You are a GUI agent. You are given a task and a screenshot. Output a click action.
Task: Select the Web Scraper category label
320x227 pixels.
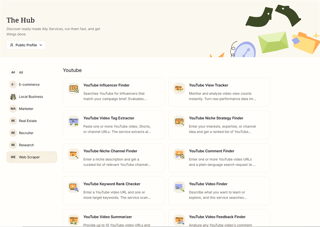point(29,157)
